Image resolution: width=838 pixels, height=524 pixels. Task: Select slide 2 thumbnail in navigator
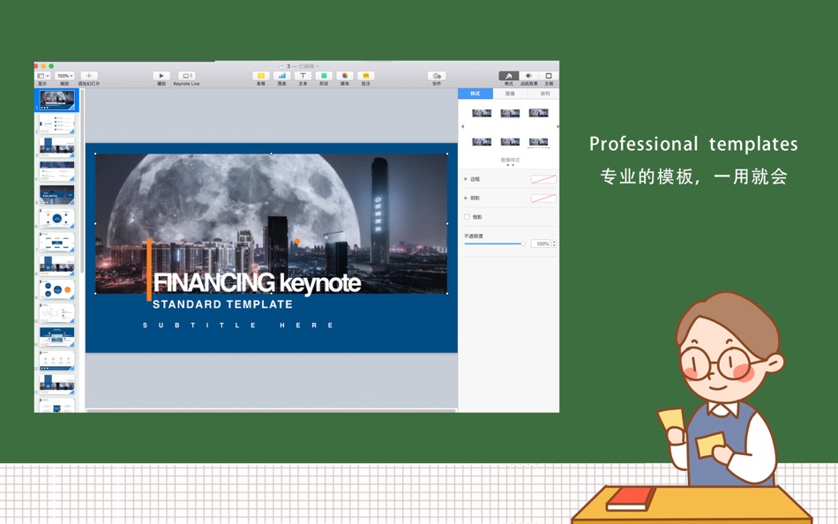56,124
